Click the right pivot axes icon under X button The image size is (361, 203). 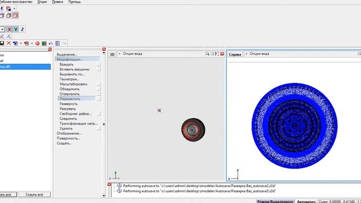[8, 36]
